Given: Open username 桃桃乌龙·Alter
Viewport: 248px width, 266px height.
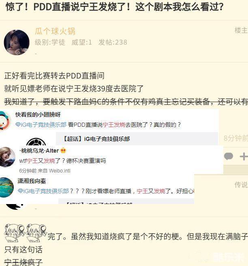Looking at the screenshot, I should tap(39, 151).
